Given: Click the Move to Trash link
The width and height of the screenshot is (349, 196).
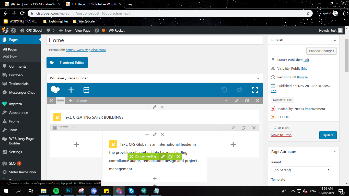Looking at the screenshot, I should (x=281, y=135).
